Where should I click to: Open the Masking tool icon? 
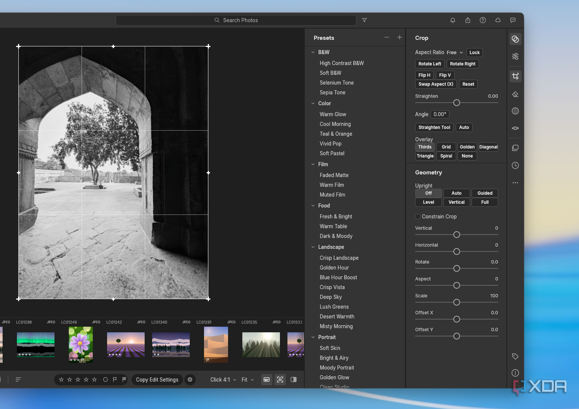pos(516,111)
